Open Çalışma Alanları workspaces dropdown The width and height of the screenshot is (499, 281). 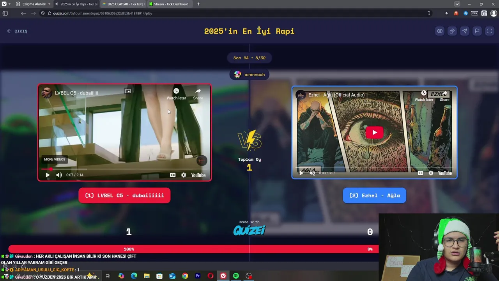34,4
